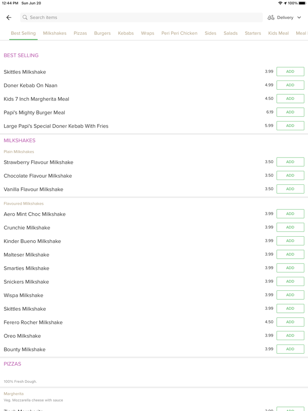Open Large Papi's Special Doner Kebab item
The width and height of the screenshot is (308, 411).
click(x=56, y=126)
